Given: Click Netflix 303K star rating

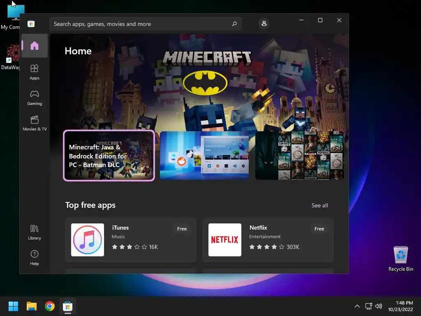Looking at the screenshot, I should pos(274,247).
